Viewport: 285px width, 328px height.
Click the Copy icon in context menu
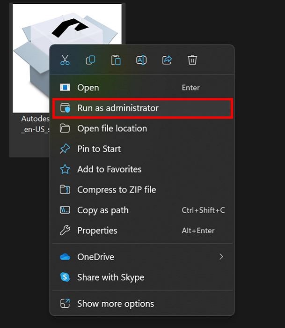tap(90, 60)
